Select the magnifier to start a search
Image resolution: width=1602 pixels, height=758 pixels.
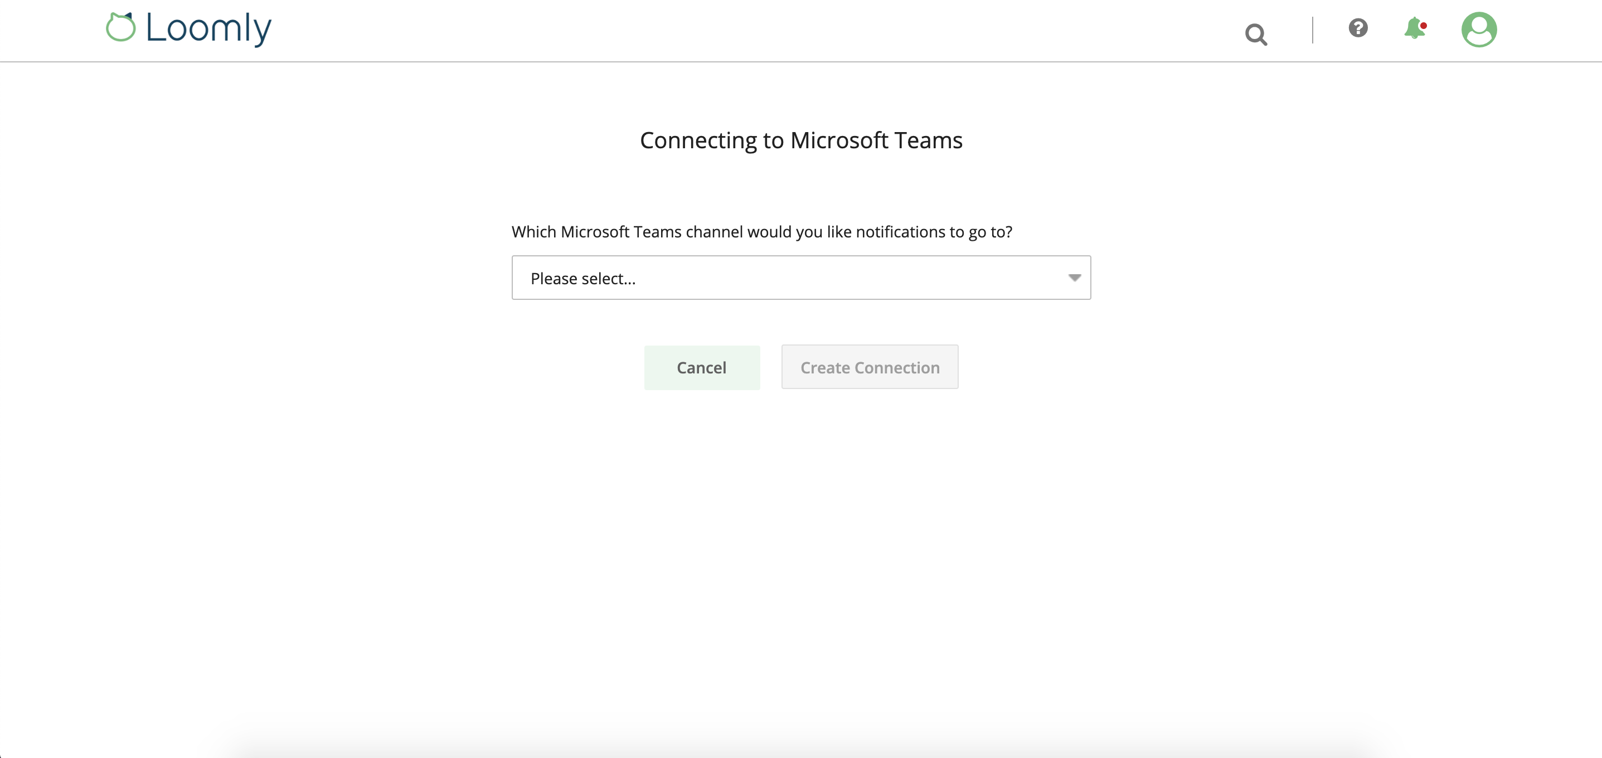click(1256, 34)
